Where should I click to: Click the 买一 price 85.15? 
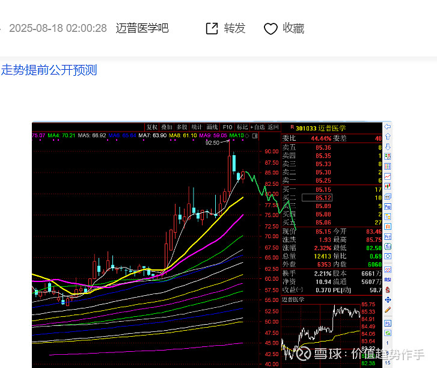pos(323,189)
